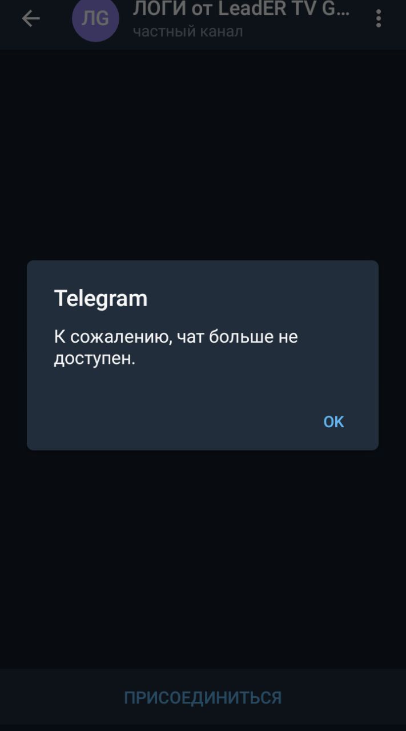Viewport: 406px width, 731px height.
Task: Tap the 'частный канал' subtitle
Action: click(x=188, y=31)
